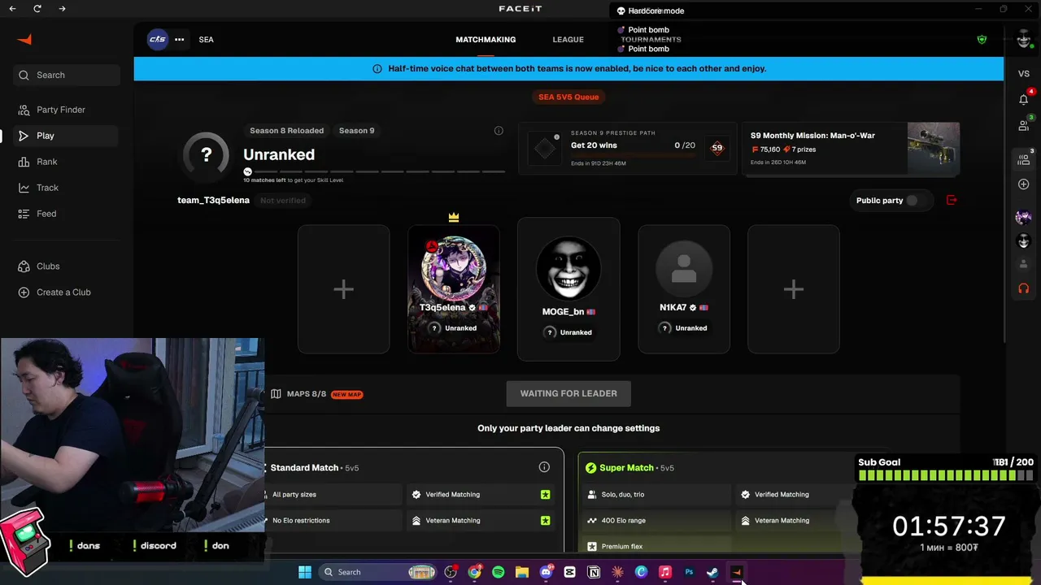Select the Standard Match mode title

[x=304, y=468]
